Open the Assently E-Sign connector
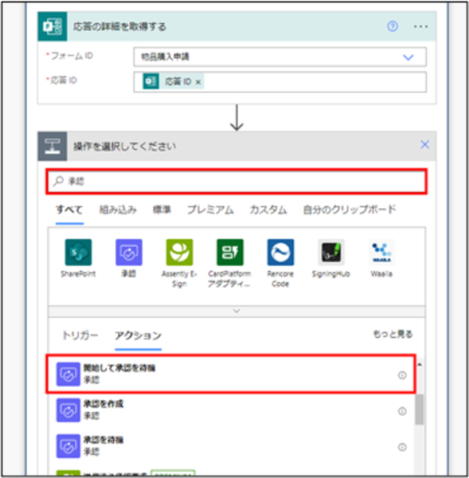Screen dimensions: 469x478 point(179,252)
